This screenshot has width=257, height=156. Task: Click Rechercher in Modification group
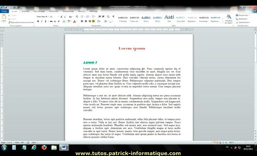tap(243, 15)
